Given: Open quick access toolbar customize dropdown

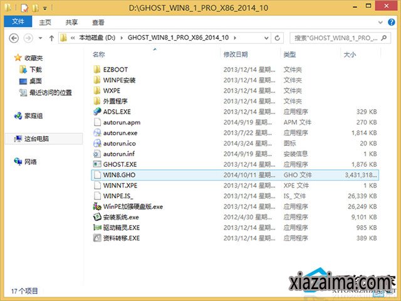Looking at the screenshot, I should click(x=44, y=8).
